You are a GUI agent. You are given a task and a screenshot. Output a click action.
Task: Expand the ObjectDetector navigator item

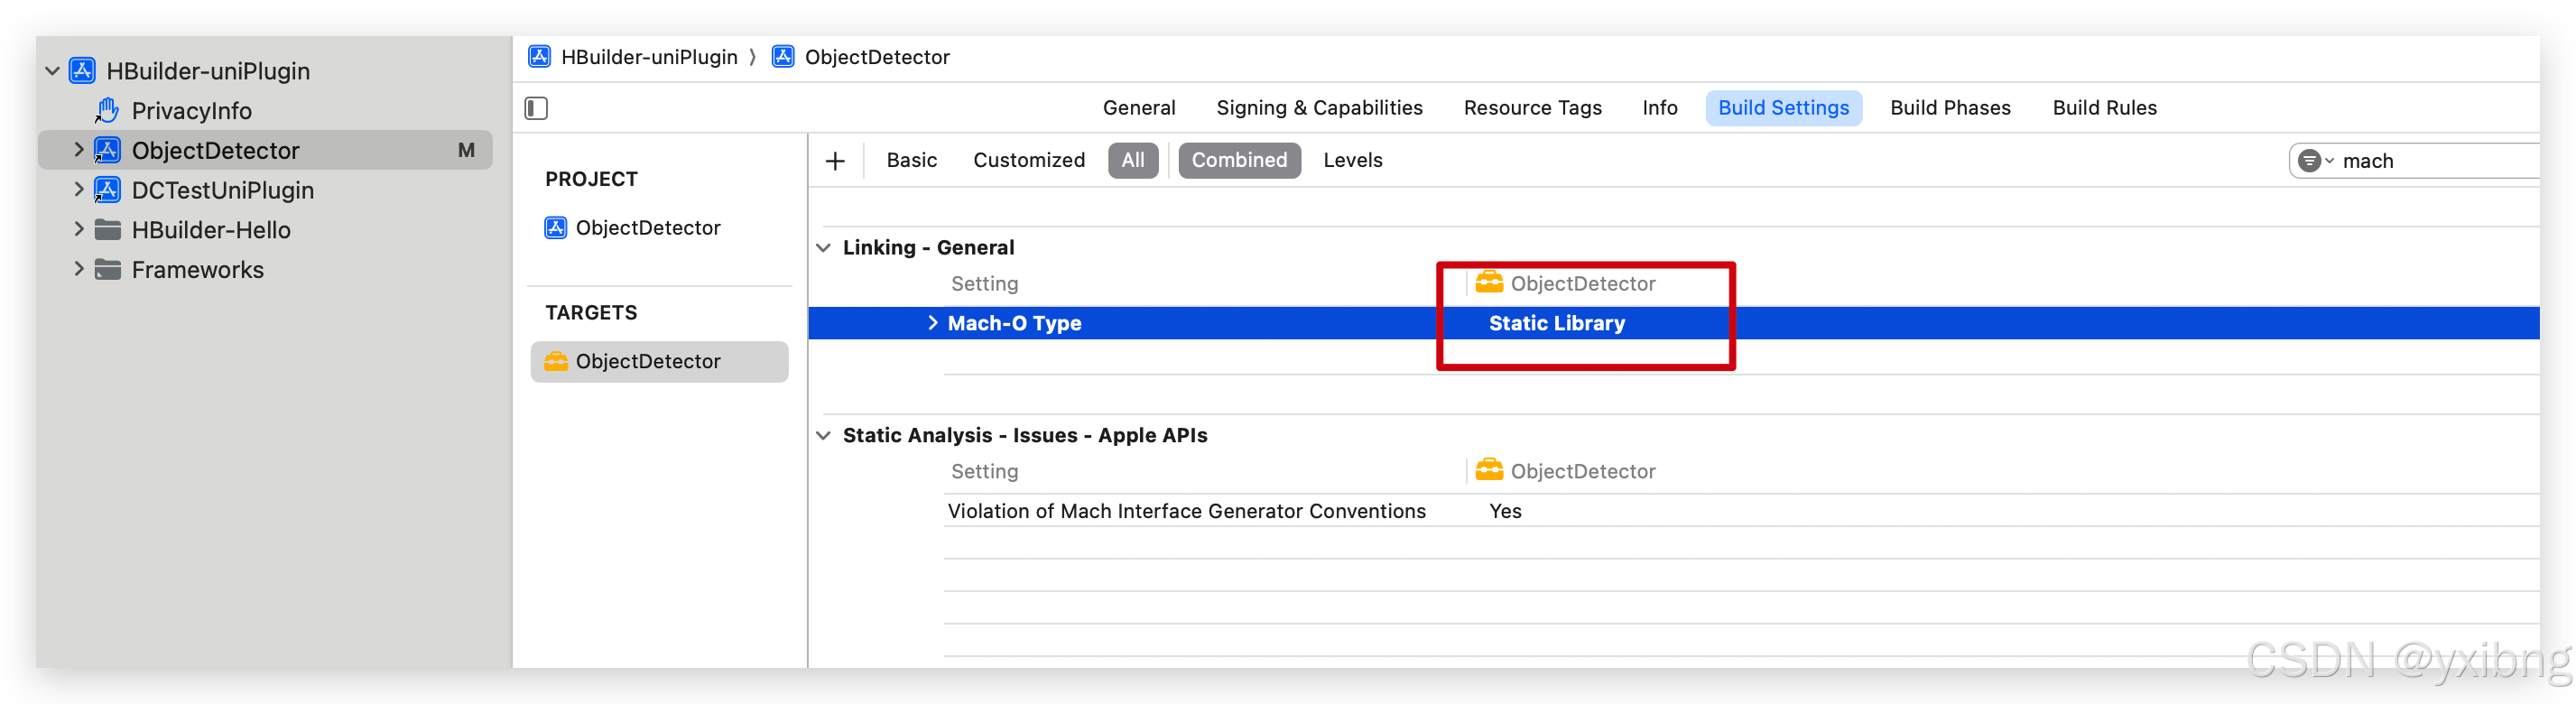click(x=78, y=150)
